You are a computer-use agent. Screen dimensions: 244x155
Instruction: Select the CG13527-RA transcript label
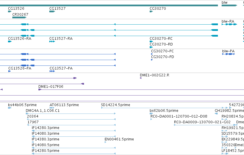coord(61,39)
